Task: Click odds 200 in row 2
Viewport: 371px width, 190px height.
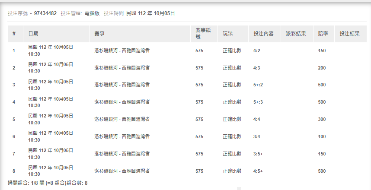Action: [x=322, y=68]
